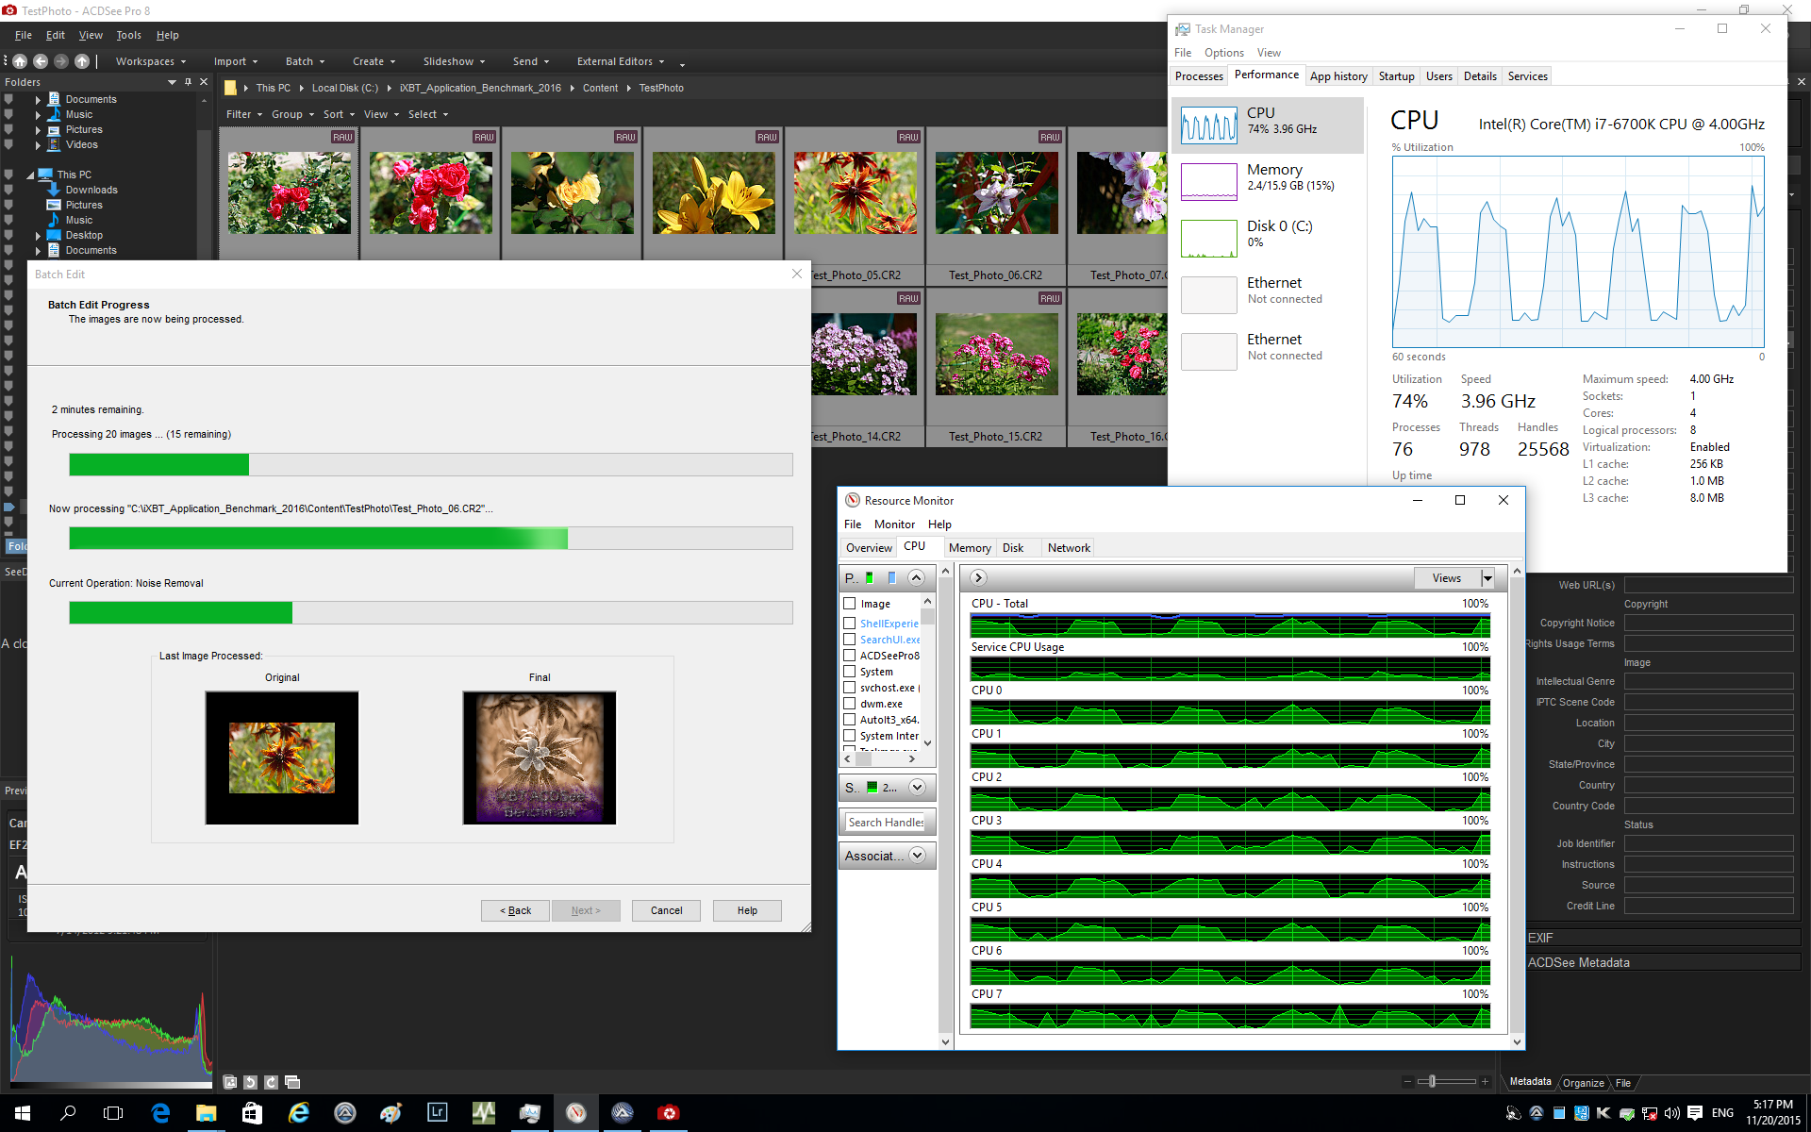The height and width of the screenshot is (1132, 1811).
Task: Tick the Image select-all checkbox
Action: coord(850,604)
